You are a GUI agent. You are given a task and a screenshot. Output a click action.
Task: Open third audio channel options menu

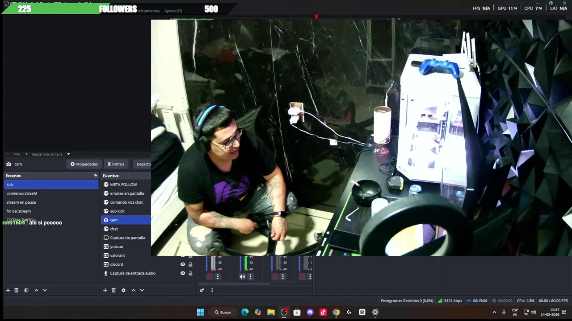coord(282,277)
